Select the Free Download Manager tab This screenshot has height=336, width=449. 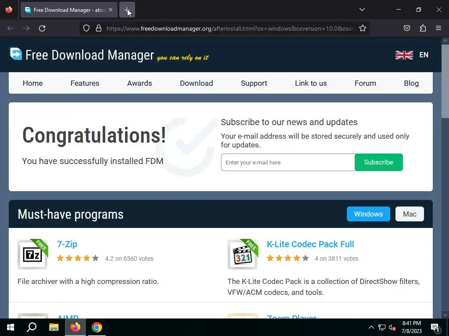pyautogui.click(x=69, y=10)
